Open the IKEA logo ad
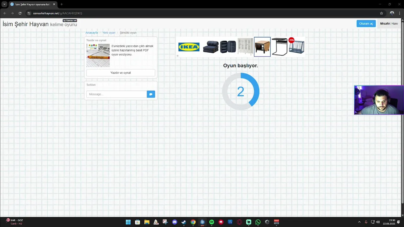Image resolution: width=404 pixels, height=227 pixels. coord(189,47)
